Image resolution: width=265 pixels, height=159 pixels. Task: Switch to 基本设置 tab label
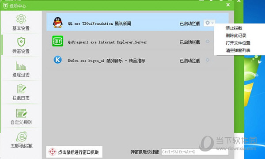coord(21,28)
